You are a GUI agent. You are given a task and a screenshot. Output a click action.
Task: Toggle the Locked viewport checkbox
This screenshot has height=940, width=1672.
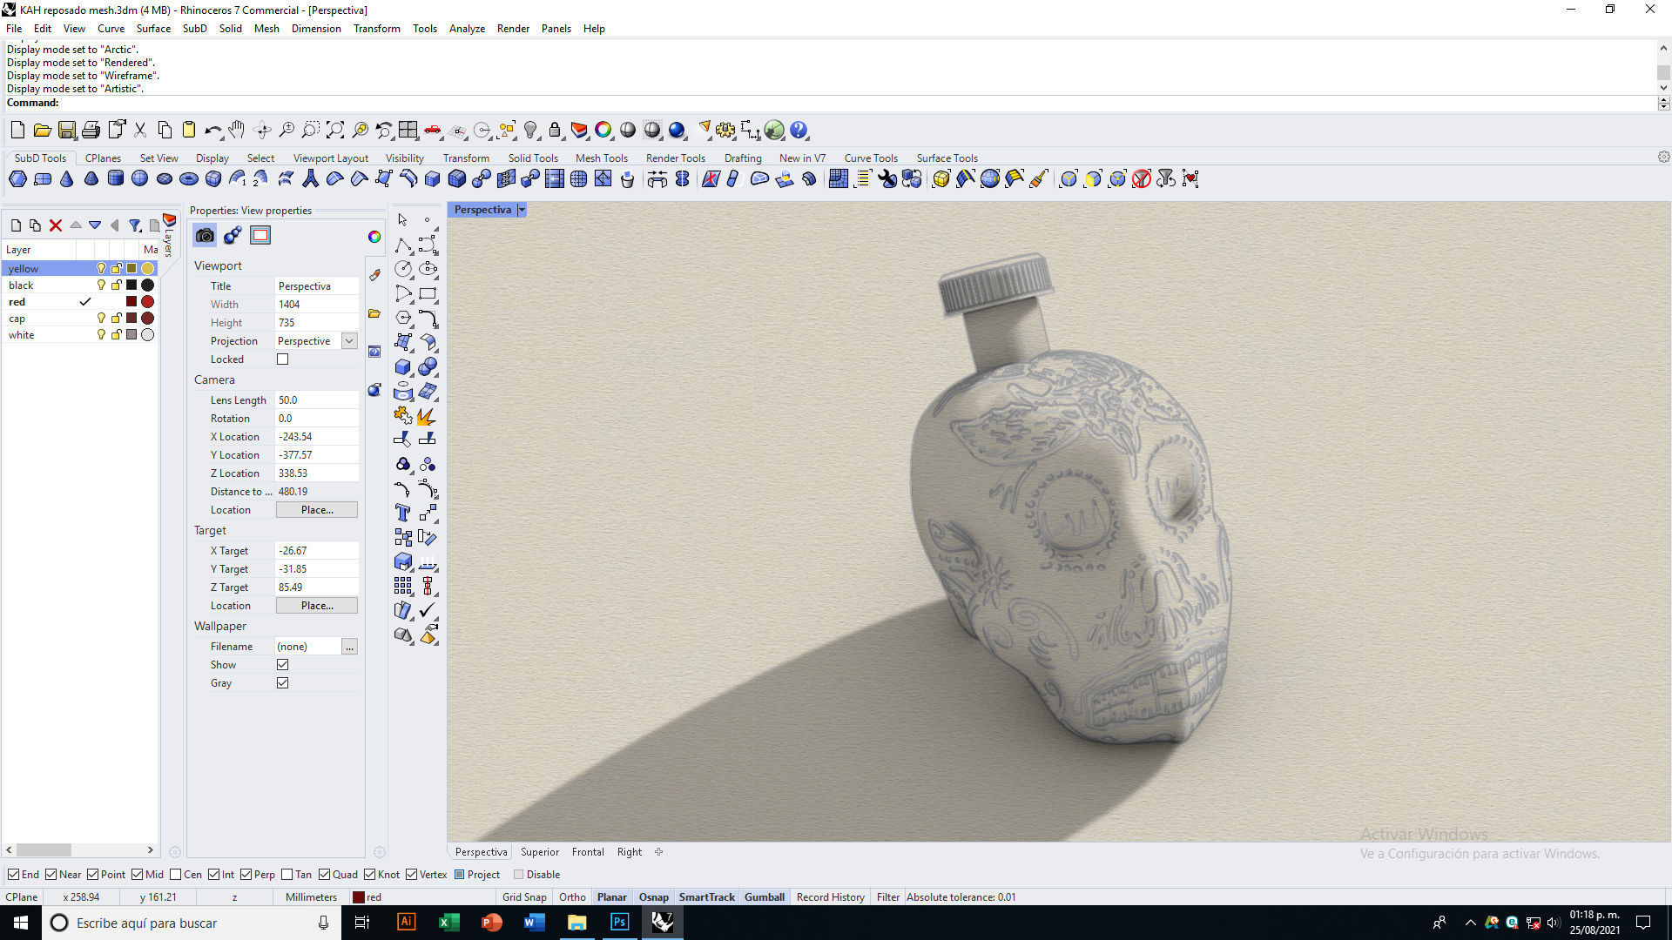point(282,359)
